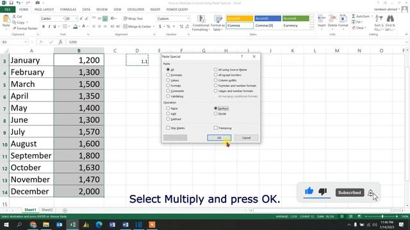Click the Format cells icon
This screenshot has width=410, height=230.
point(343,19)
